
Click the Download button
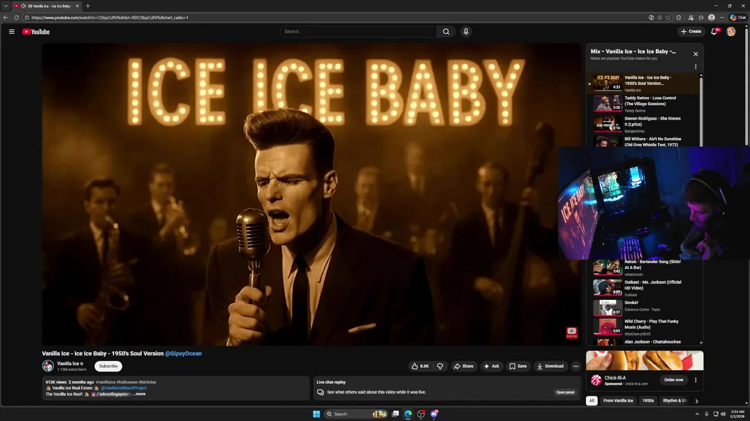[550, 366]
